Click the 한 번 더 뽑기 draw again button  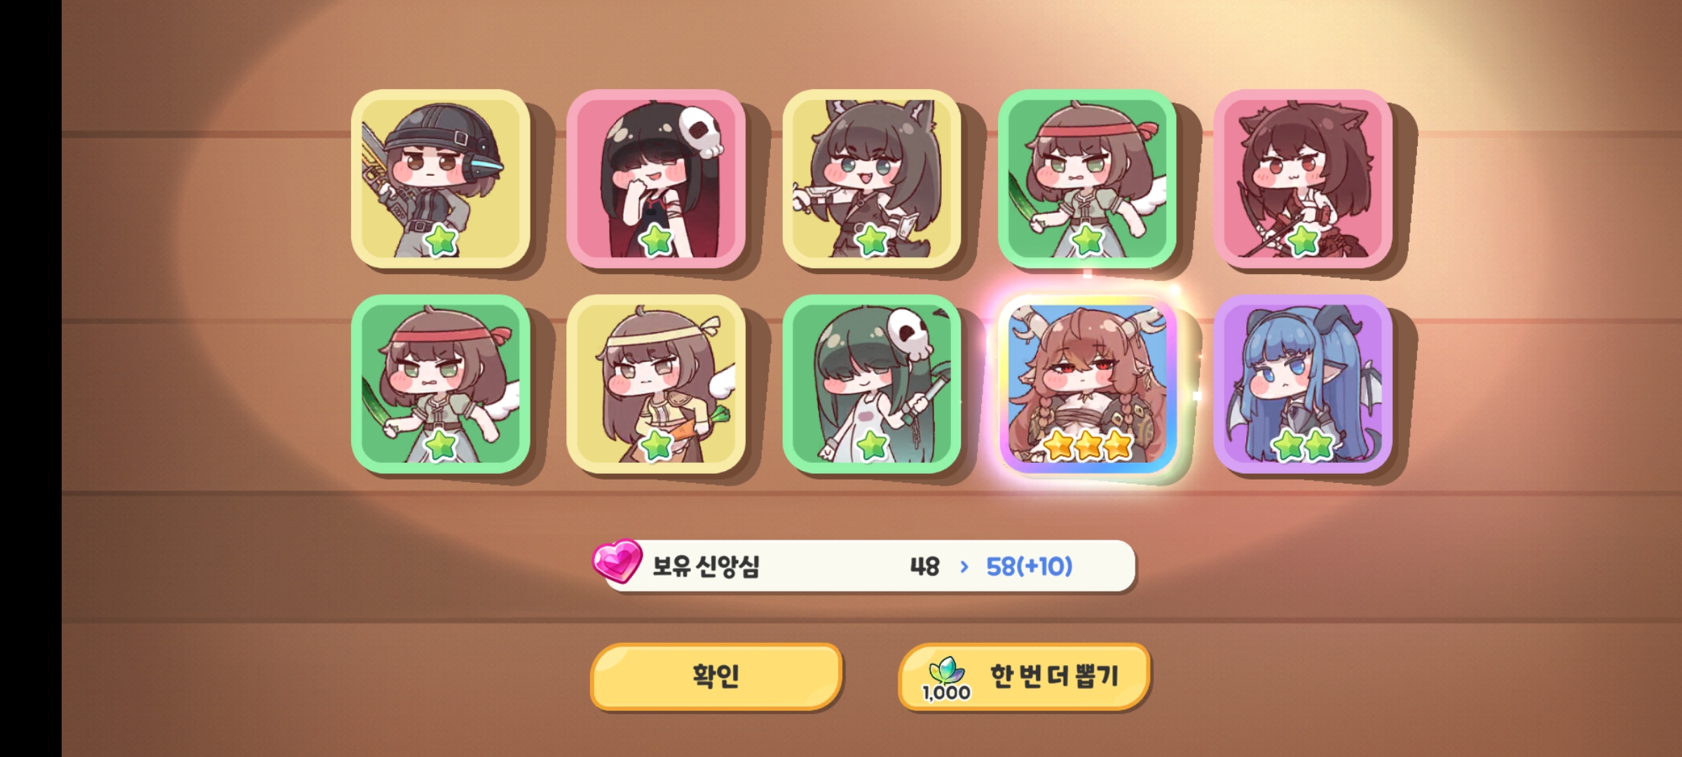pyautogui.click(x=1024, y=676)
